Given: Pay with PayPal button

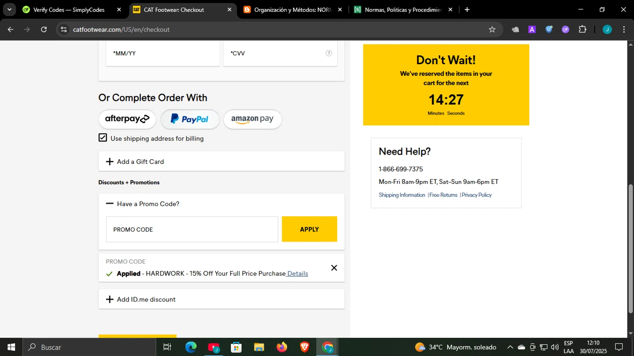Looking at the screenshot, I should point(190,119).
